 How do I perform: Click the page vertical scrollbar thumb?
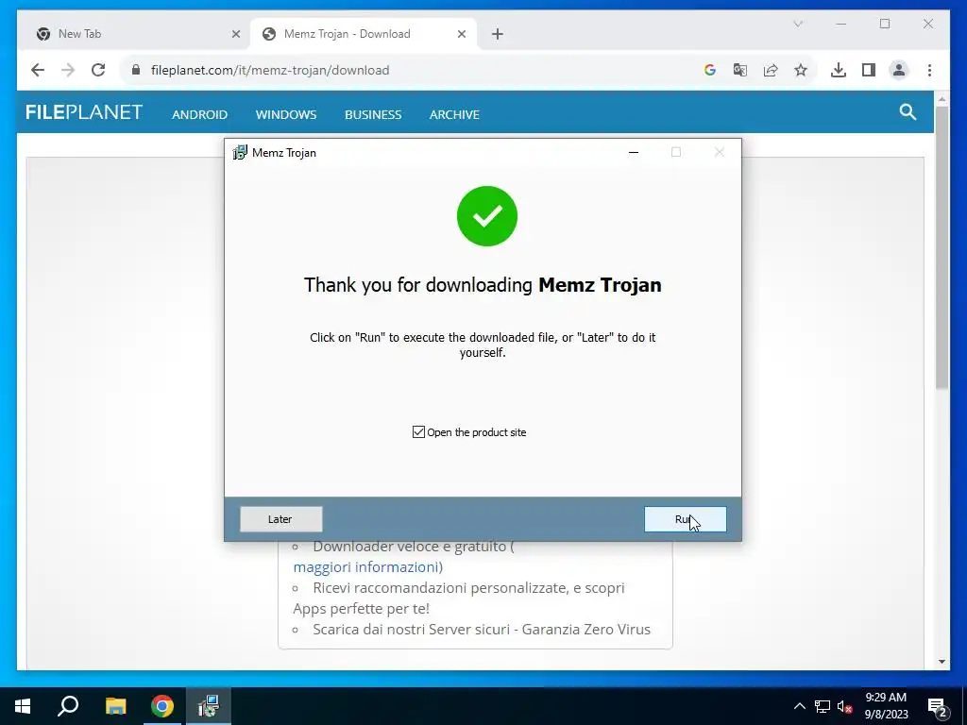point(942,246)
